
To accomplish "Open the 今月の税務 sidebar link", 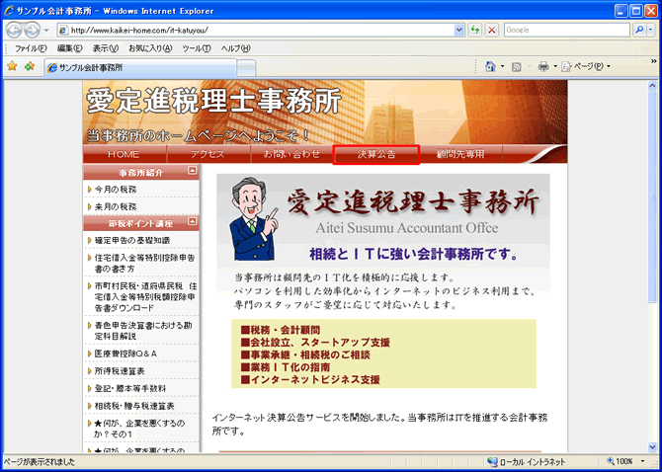I will coord(117,189).
